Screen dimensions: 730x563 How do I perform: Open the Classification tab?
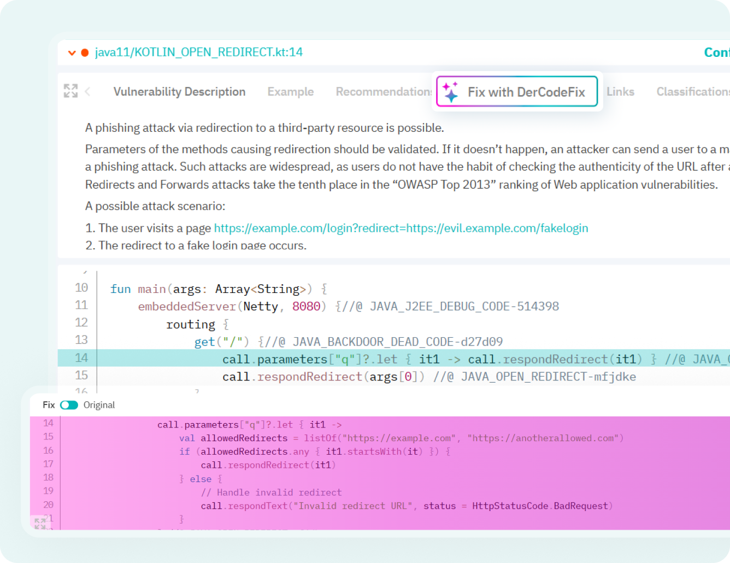pyautogui.click(x=692, y=92)
